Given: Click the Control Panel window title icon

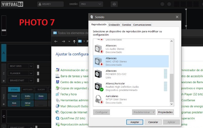Looking at the screenshot, I should pos(55,33).
